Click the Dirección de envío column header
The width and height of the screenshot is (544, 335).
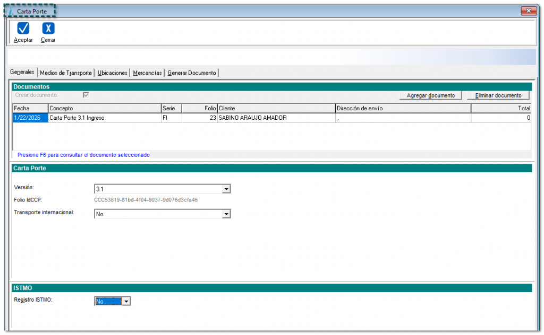coord(403,109)
